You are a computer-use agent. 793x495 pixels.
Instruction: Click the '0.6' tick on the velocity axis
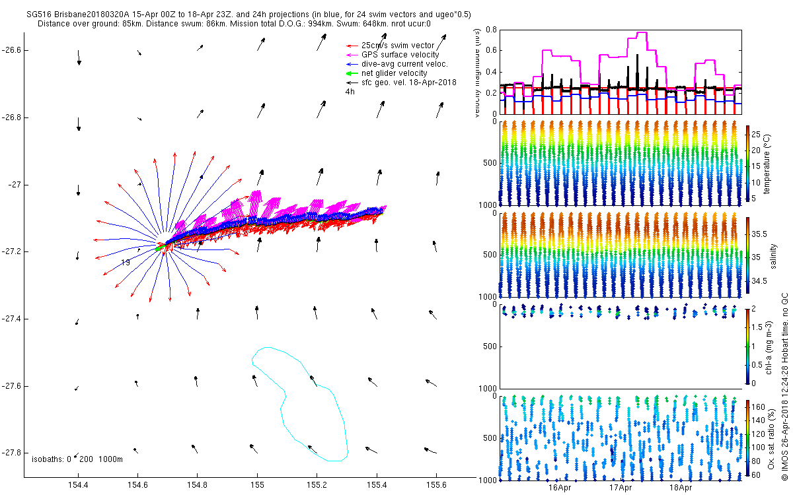click(x=490, y=50)
